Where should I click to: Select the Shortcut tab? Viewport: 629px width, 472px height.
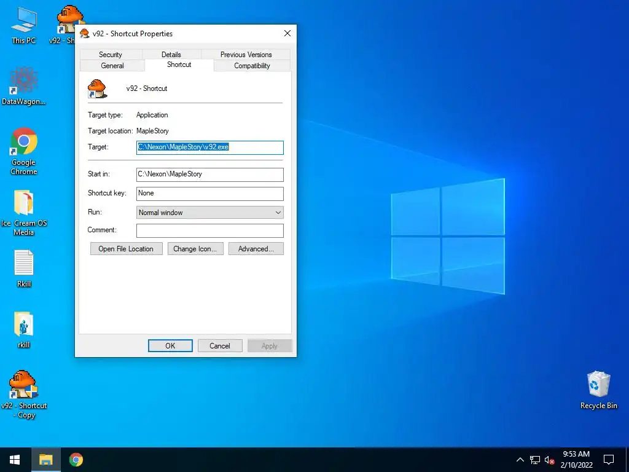coord(179,65)
